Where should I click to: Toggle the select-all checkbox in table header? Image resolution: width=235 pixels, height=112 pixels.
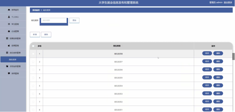pyautogui.click(x=33, y=46)
